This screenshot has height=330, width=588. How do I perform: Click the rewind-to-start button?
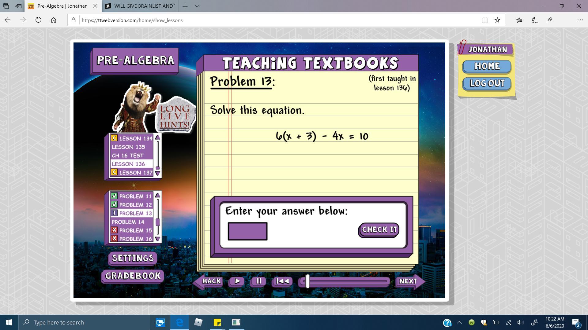tap(282, 281)
